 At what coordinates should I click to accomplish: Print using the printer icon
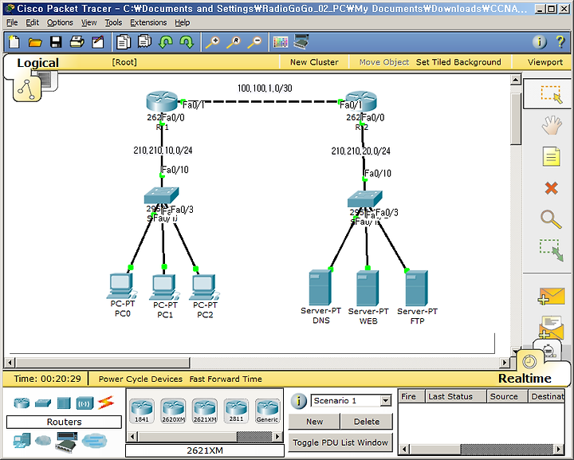(77, 41)
